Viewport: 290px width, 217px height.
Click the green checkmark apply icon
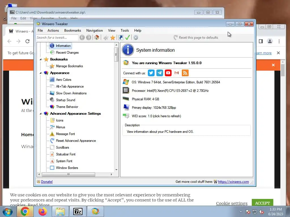coord(127,38)
